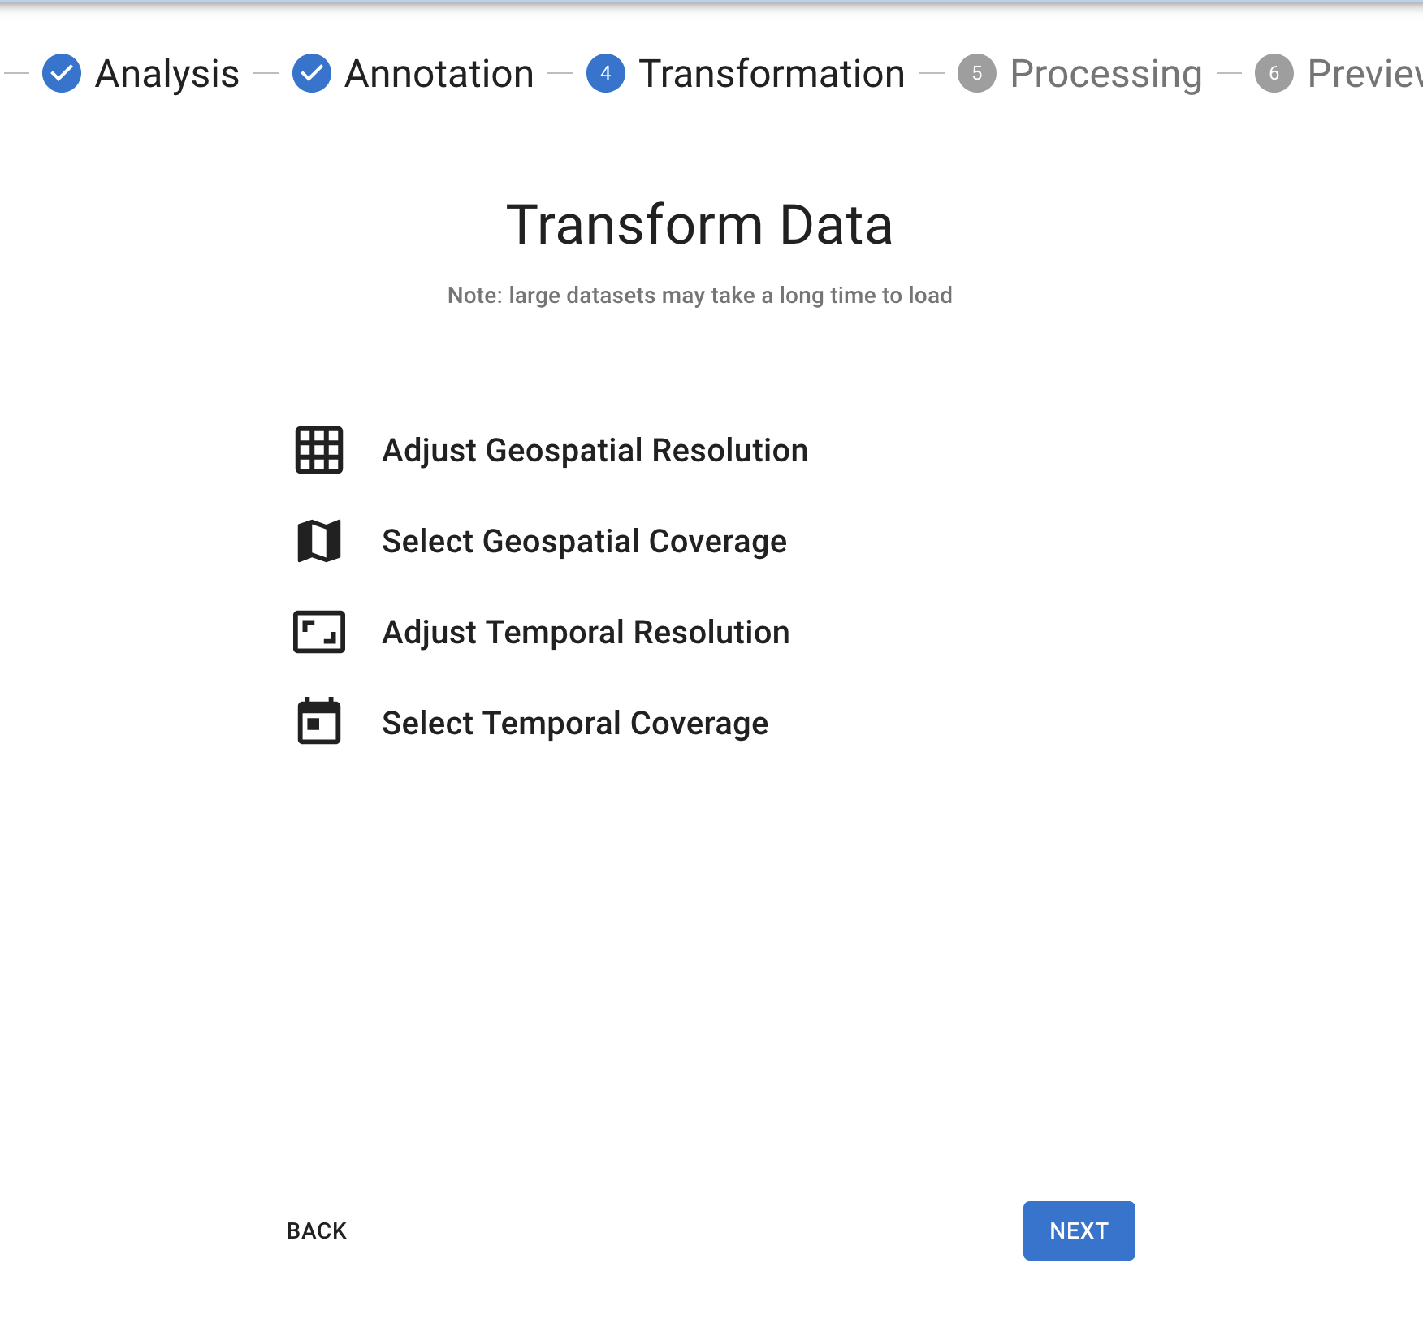The height and width of the screenshot is (1319, 1423).
Task: Click the BACK button
Action: tap(317, 1231)
